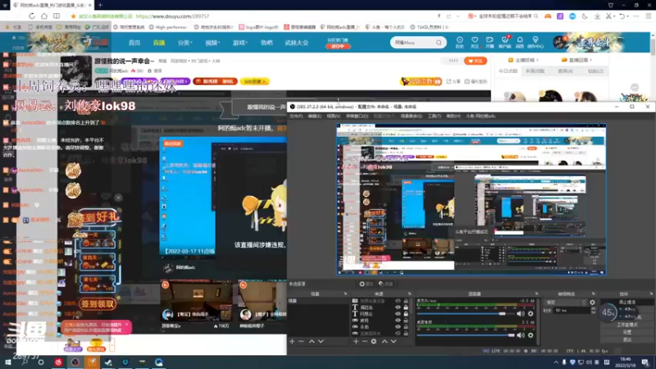
Task: Click the transition duration stepper arrows
Action: click(x=593, y=311)
